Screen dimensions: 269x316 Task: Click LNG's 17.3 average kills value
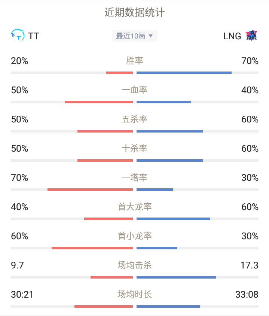(x=249, y=265)
